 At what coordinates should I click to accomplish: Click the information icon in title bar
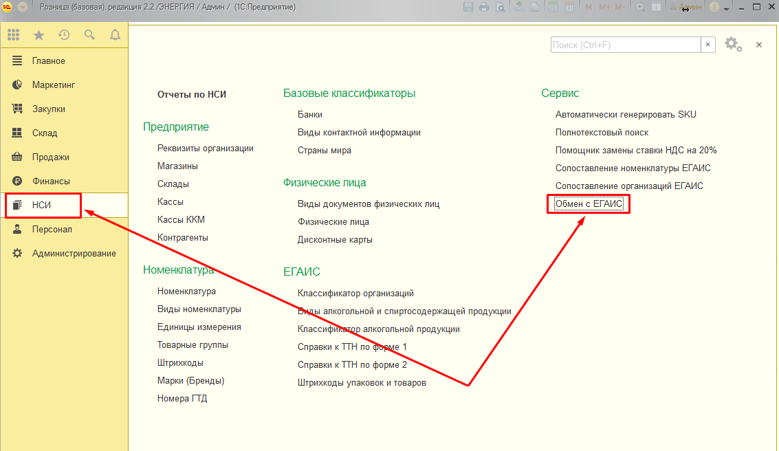[714, 7]
